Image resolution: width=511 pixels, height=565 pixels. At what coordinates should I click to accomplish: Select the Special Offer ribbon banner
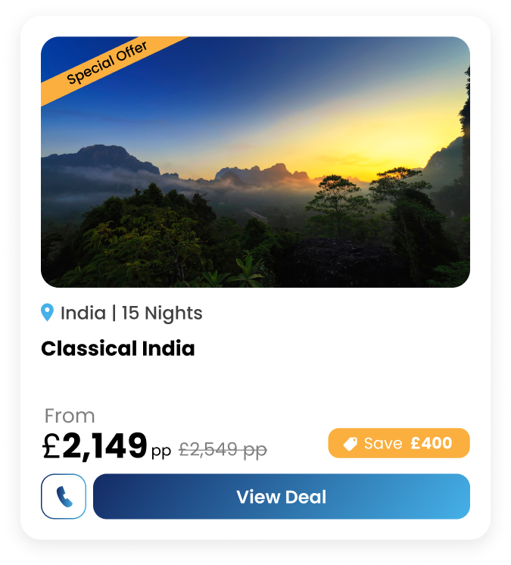tap(108, 65)
